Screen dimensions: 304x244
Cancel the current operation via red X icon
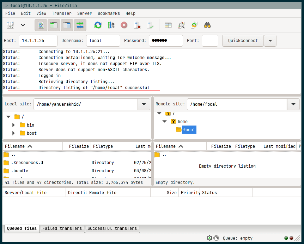[x=124, y=25]
